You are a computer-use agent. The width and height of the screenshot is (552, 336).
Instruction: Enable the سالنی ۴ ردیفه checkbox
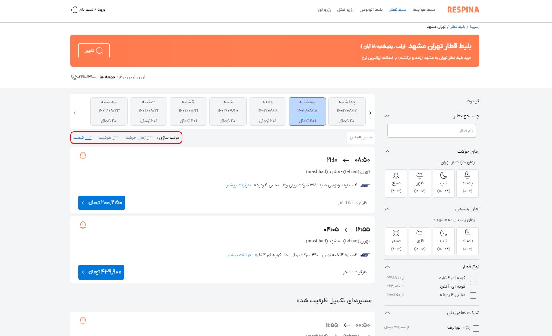tap(473, 295)
